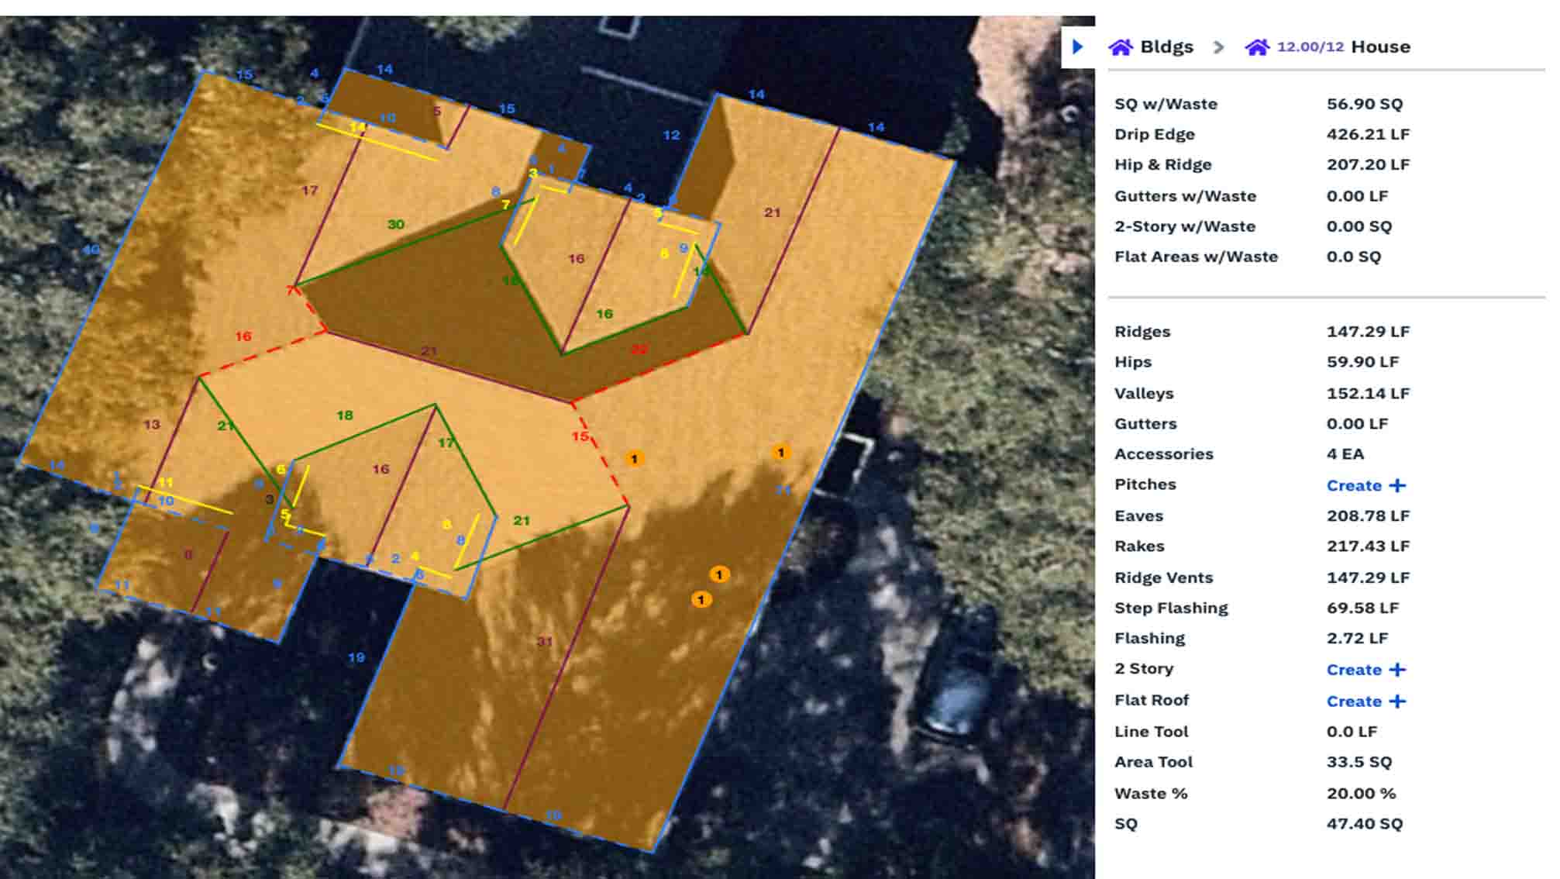Select the upper-right orange accessory marker
Screen dimensions: 1560x879
[x=780, y=452]
